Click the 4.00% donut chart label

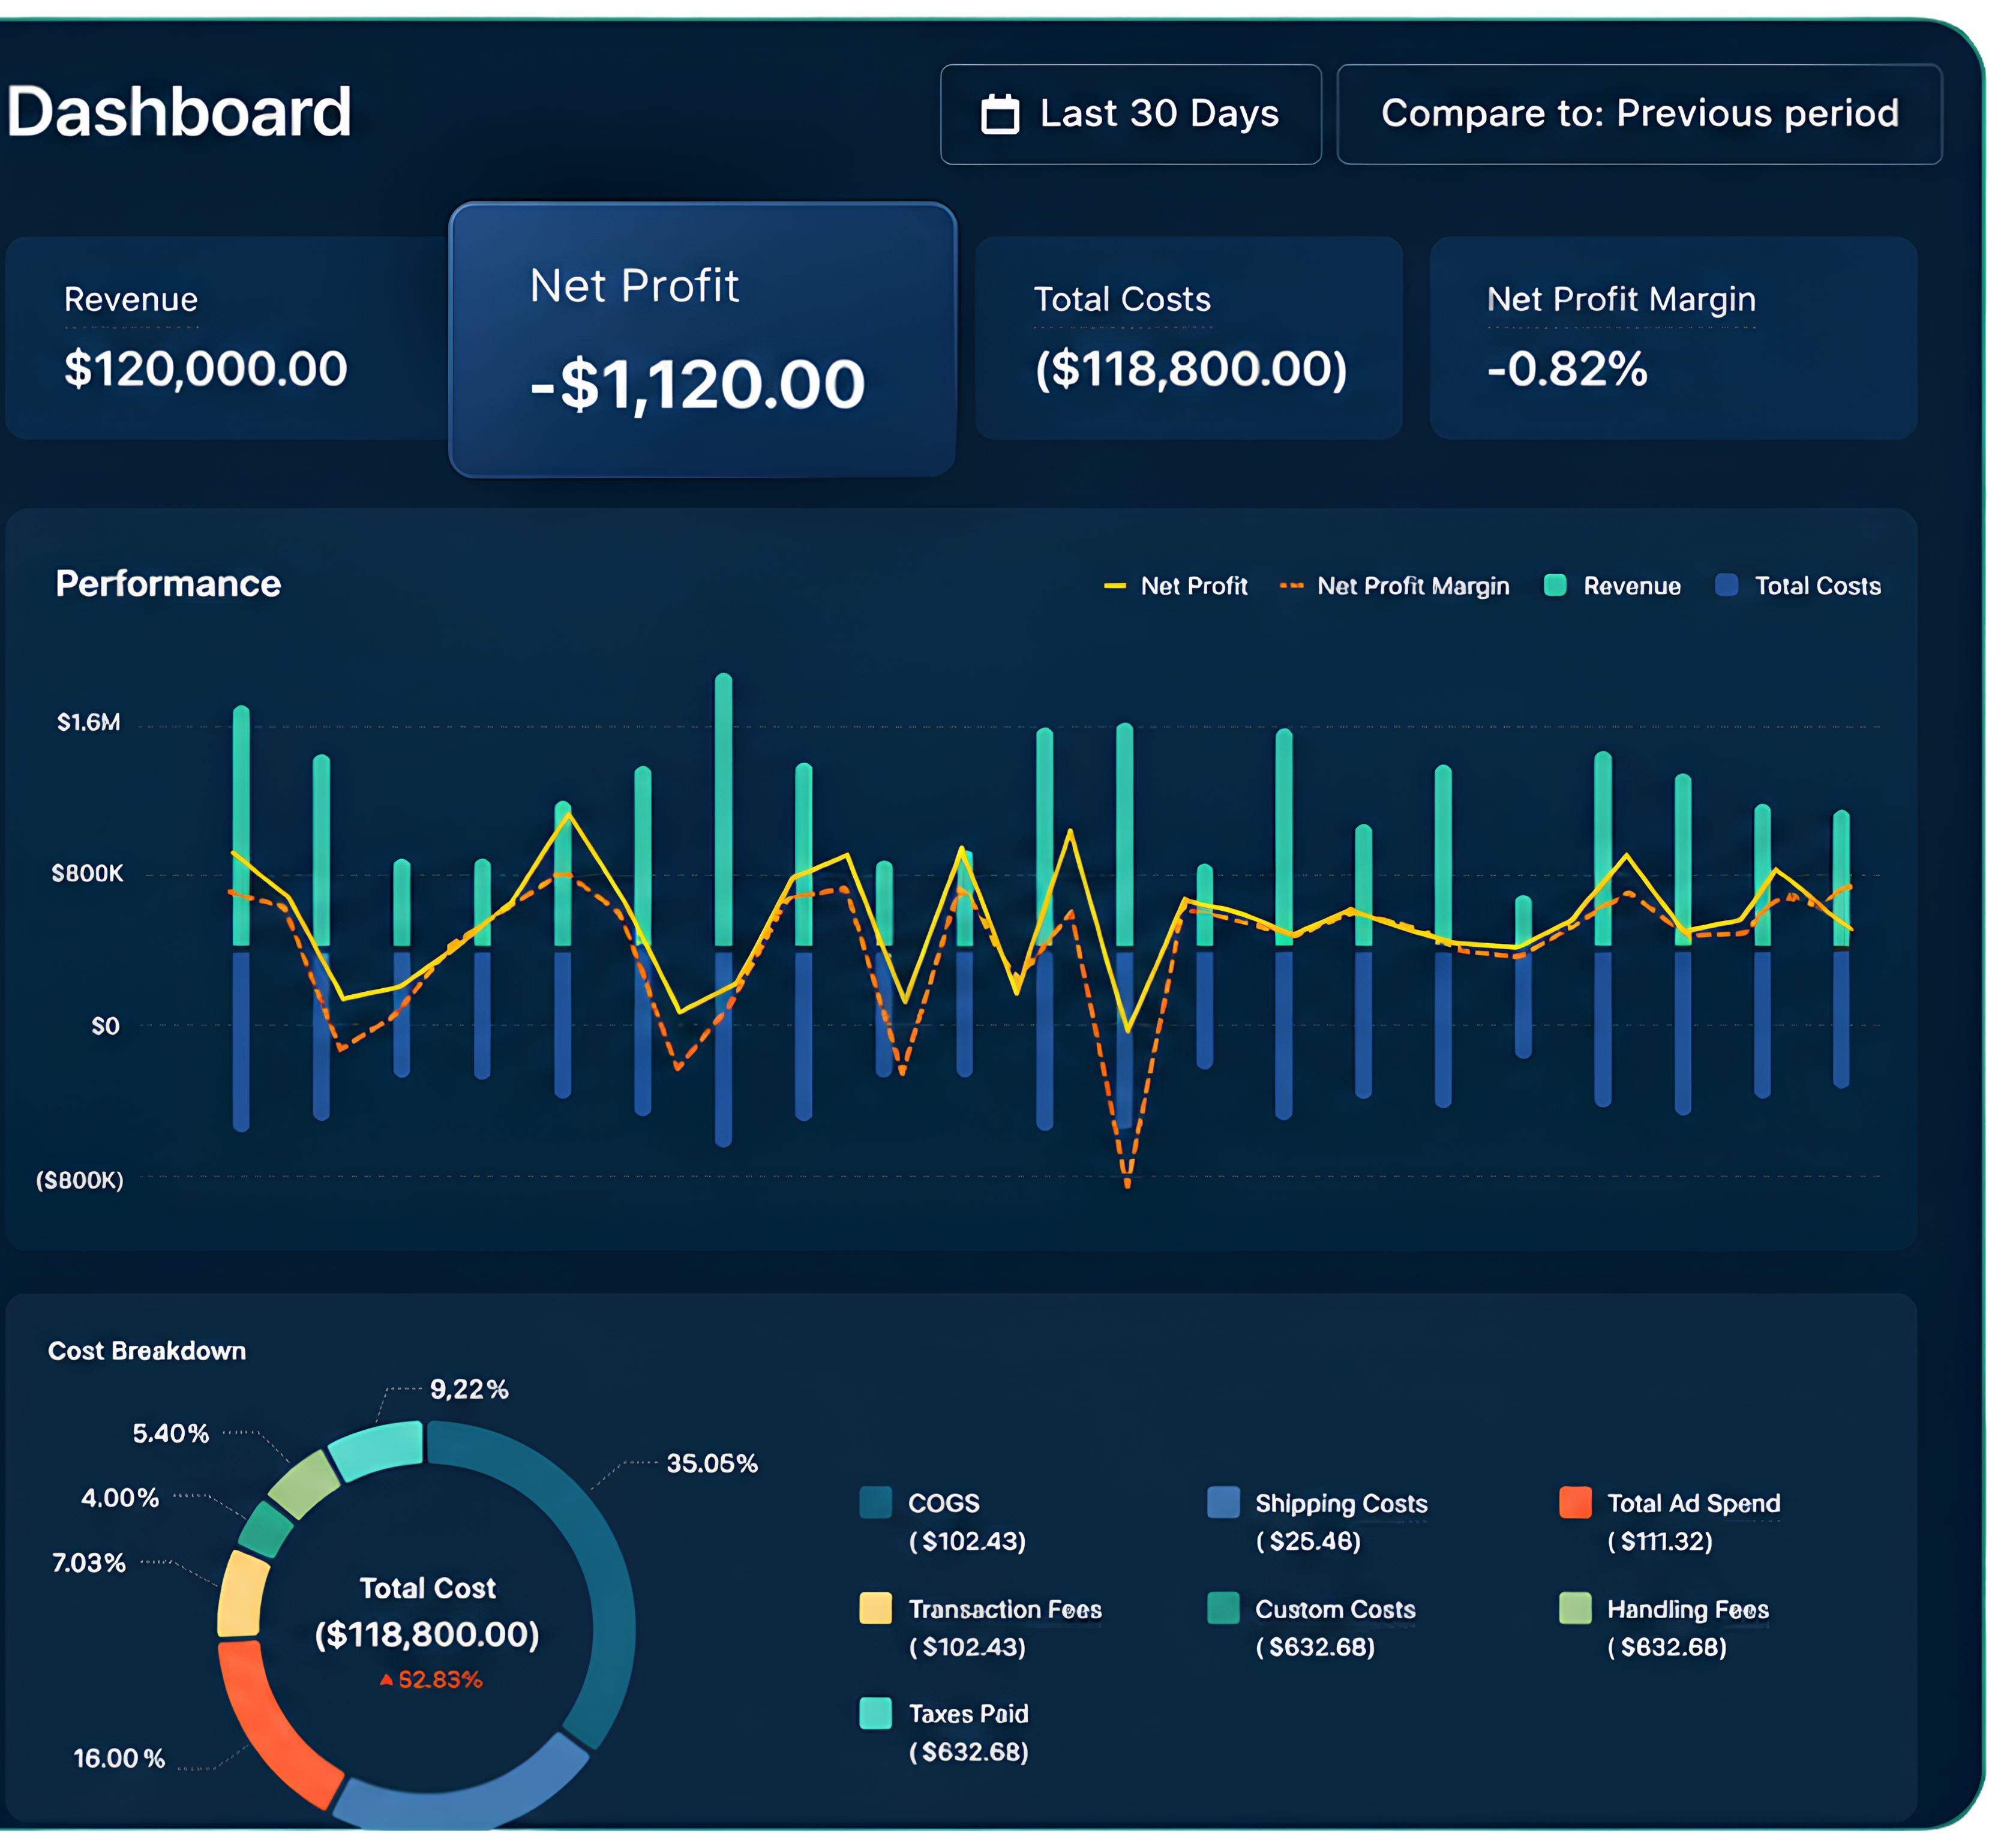click(x=120, y=1498)
